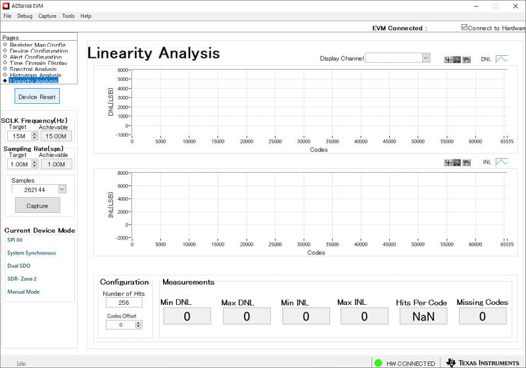Click the Device Reset button
Screen dimensions: 526x368
37,97
